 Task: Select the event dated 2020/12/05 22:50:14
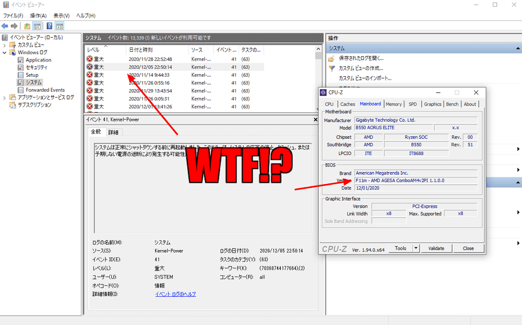tap(174, 67)
